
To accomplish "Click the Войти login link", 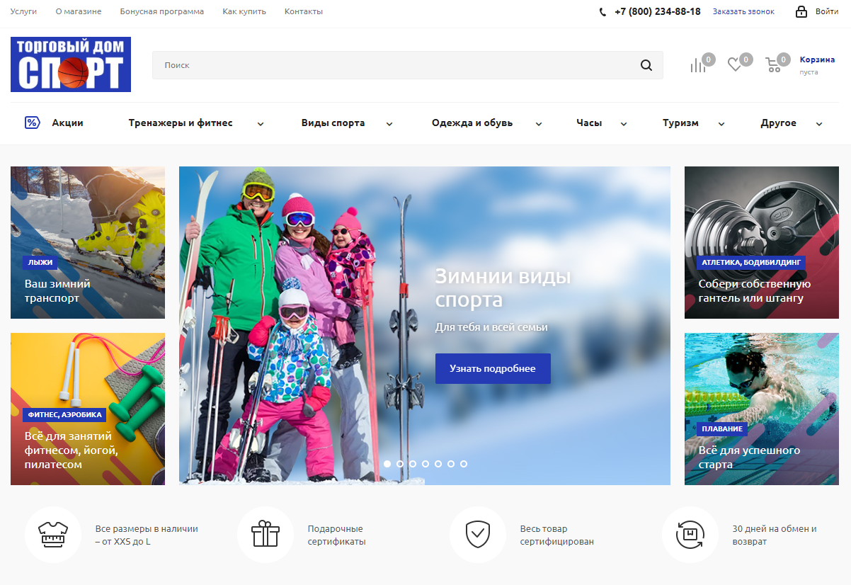I will 827,11.
